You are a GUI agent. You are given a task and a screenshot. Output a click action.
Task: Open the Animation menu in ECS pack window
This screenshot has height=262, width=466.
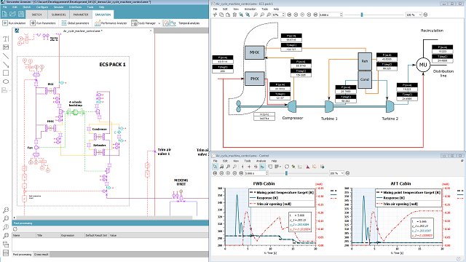(x=250, y=9)
